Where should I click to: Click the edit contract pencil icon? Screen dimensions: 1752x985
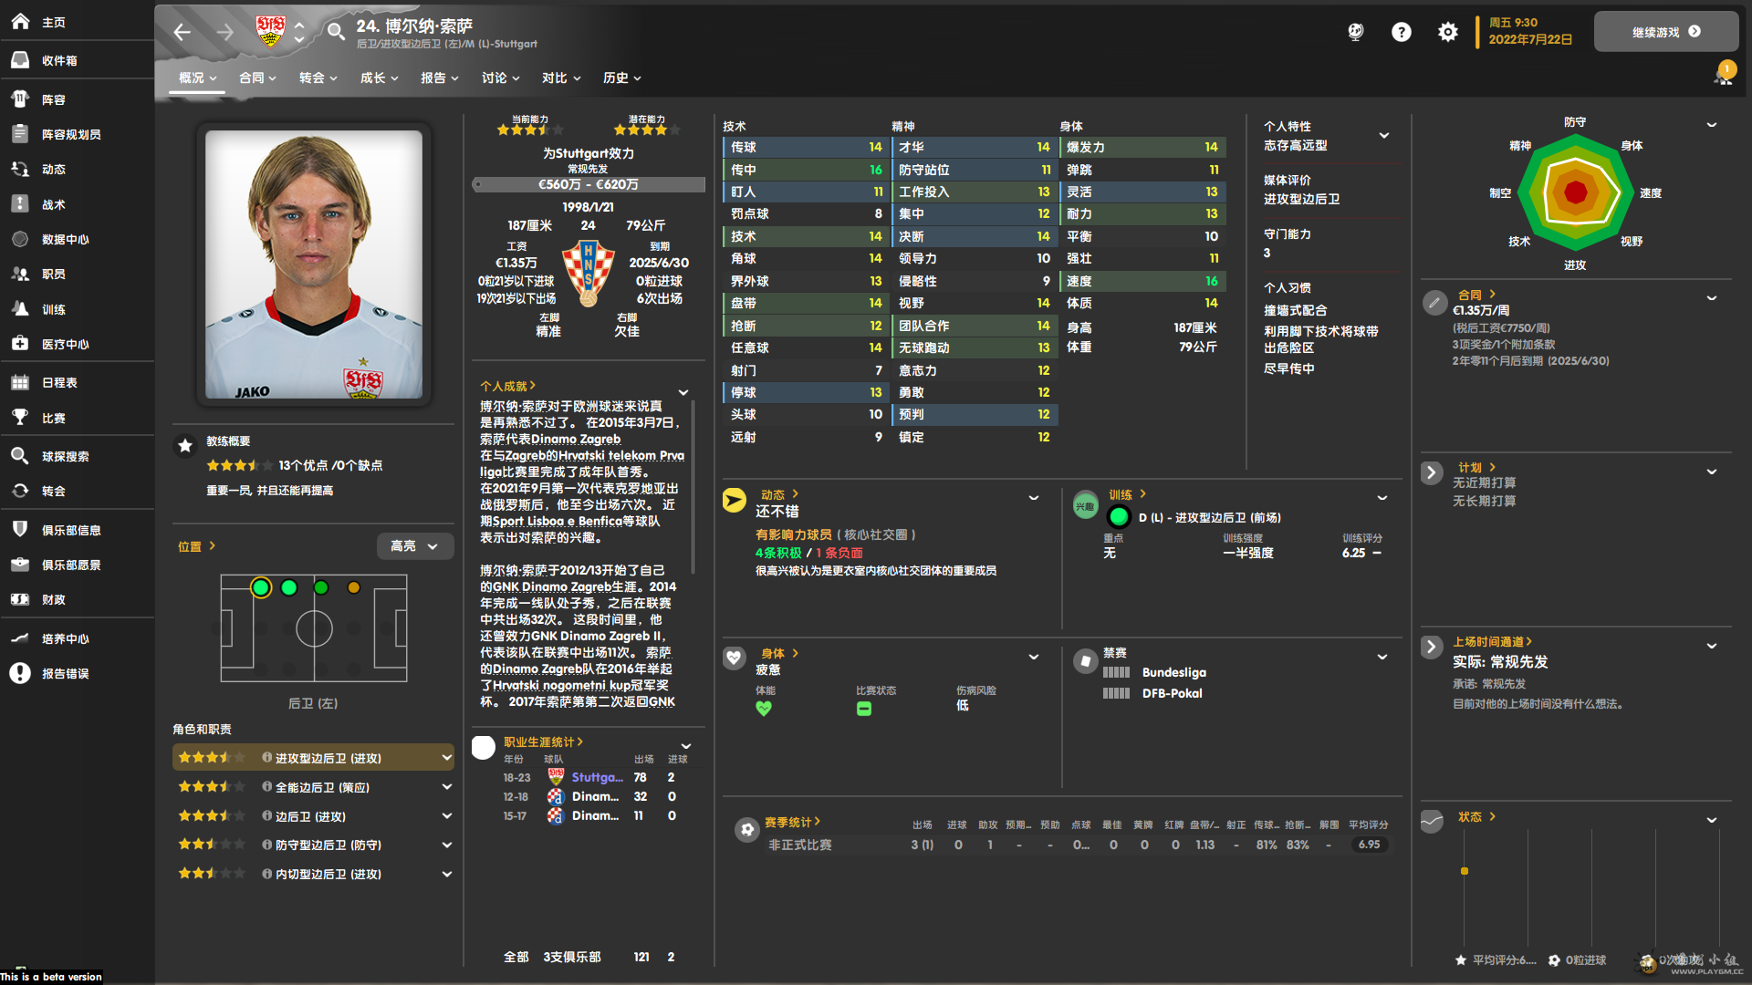click(x=1434, y=303)
